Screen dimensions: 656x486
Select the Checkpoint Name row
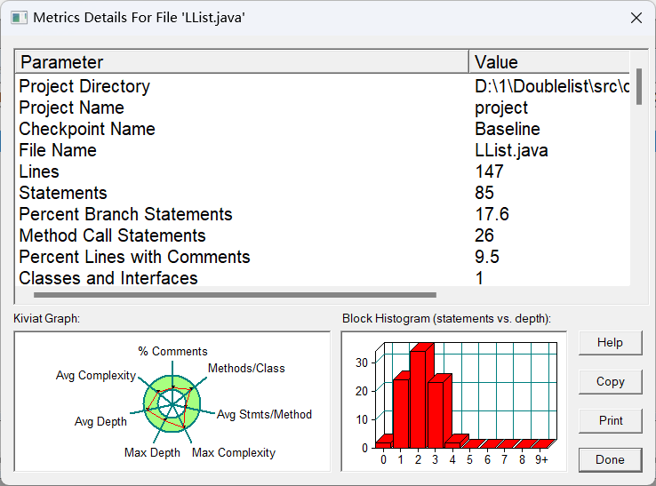pyautogui.click(x=322, y=129)
